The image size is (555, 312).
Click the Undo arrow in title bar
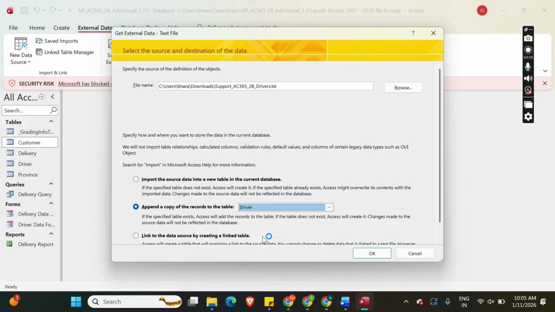coord(36,10)
